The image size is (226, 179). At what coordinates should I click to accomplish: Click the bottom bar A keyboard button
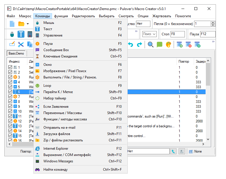pyautogui.click(x=182, y=151)
